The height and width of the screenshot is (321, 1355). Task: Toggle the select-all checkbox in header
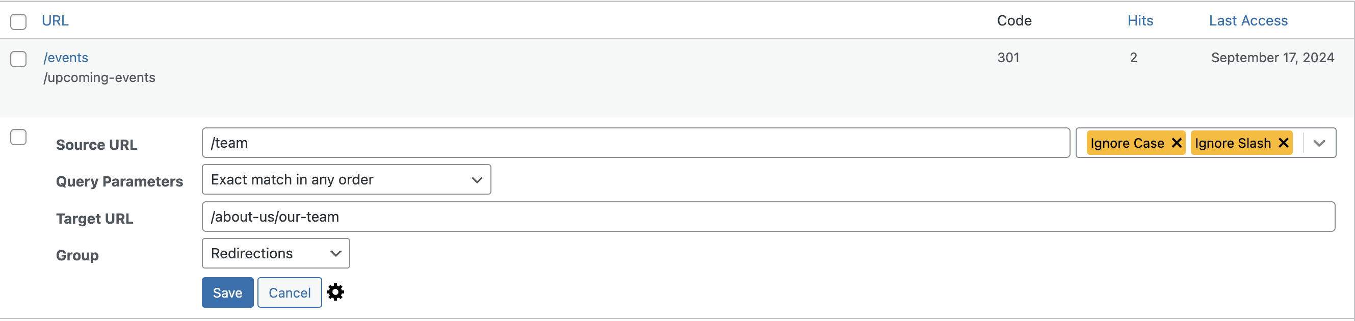[x=18, y=21]
